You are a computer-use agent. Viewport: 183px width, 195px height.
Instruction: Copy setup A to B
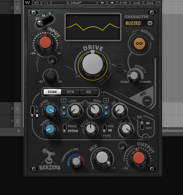tap(124, 3)
